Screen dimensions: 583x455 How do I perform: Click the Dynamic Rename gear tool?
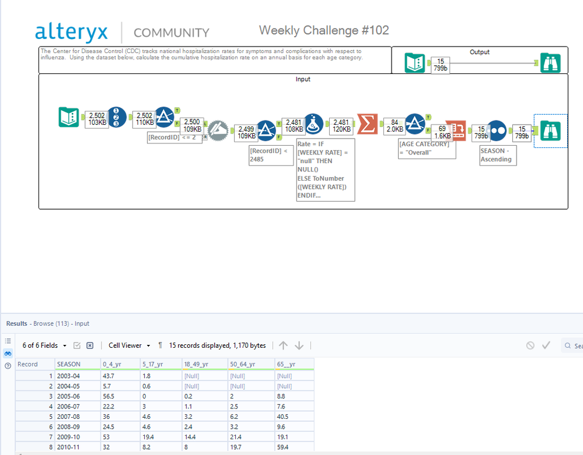tap(218, 130)
